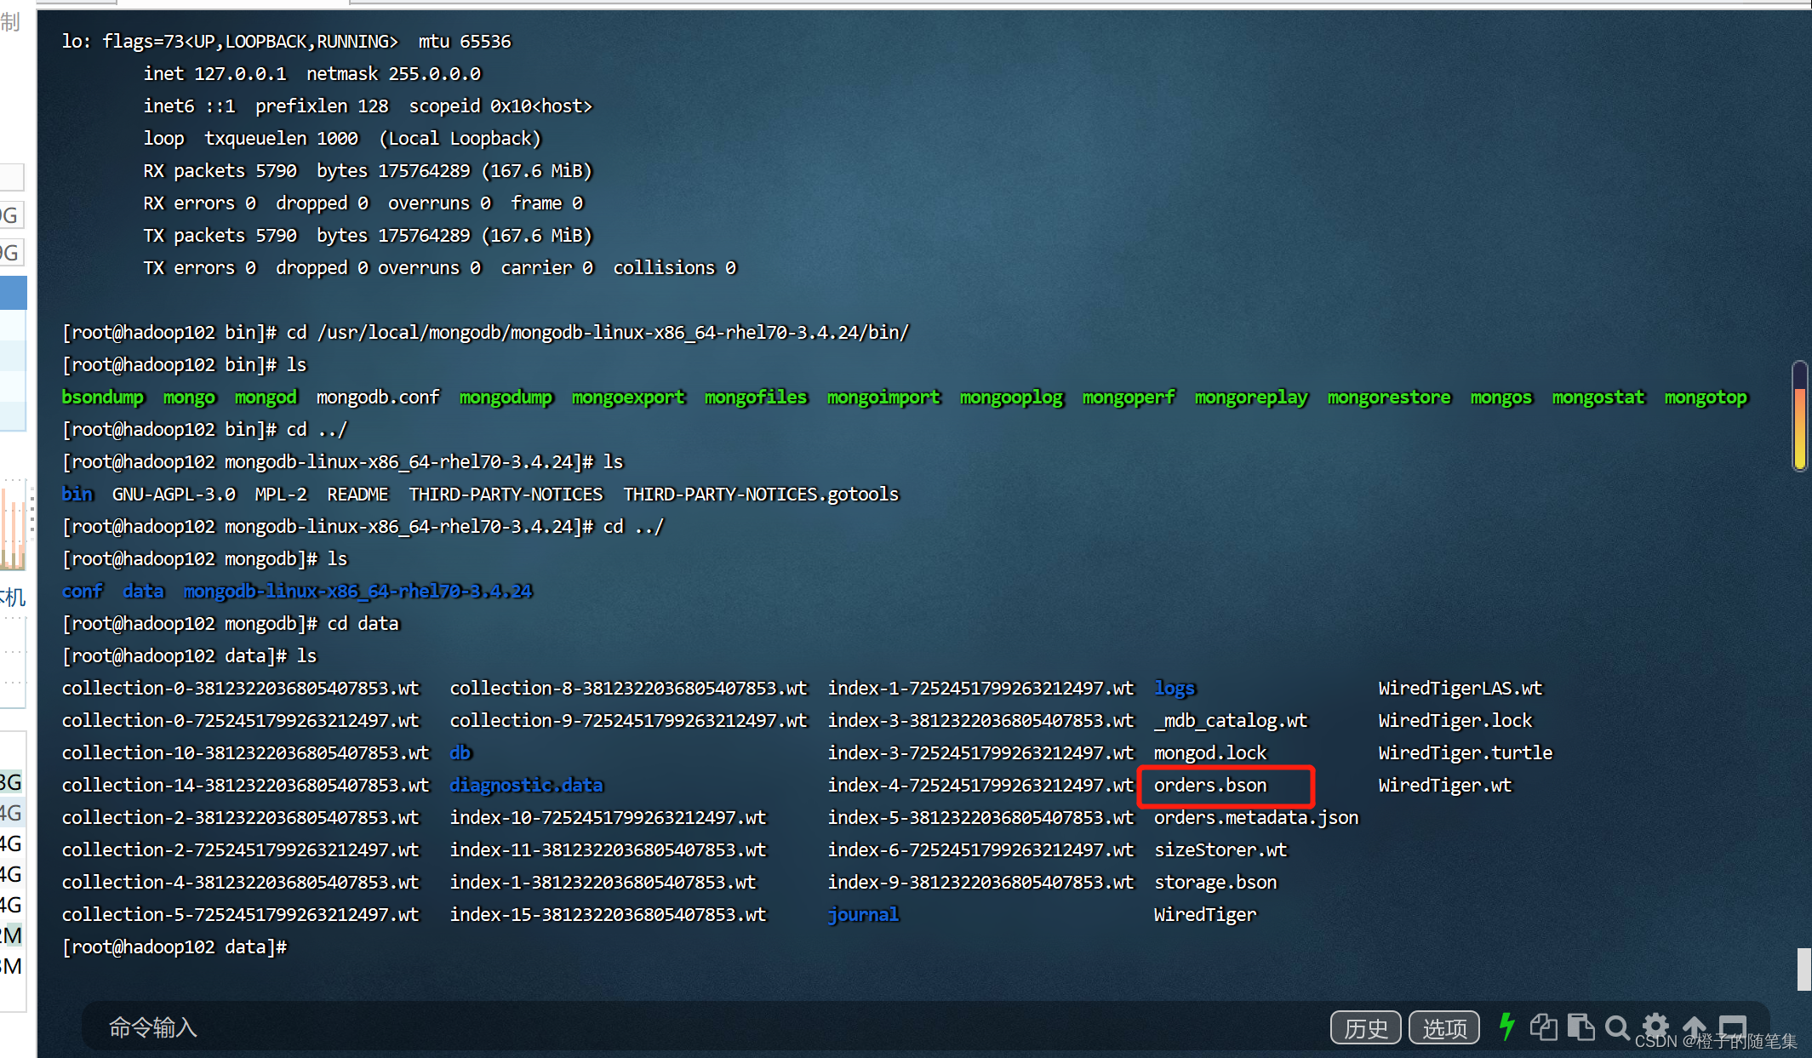Click the sizeStorer.wt file name
The image size is (1812, 1058).
(x=1220, y=849)
